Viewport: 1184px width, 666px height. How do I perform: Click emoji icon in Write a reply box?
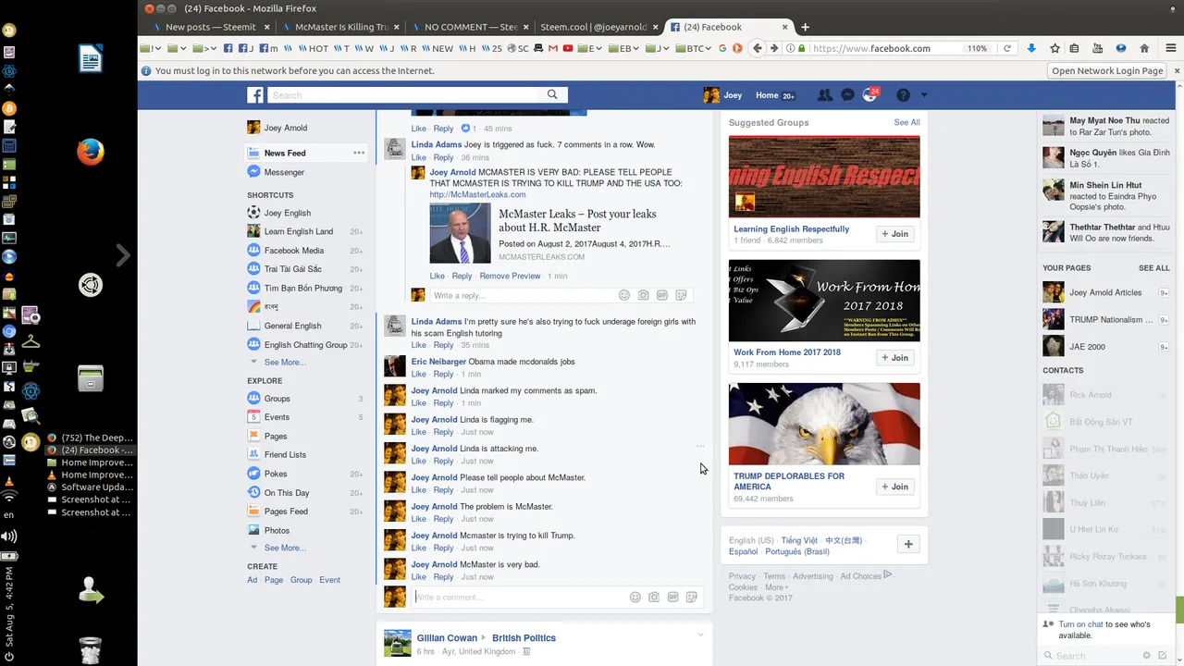coord(624,295)
